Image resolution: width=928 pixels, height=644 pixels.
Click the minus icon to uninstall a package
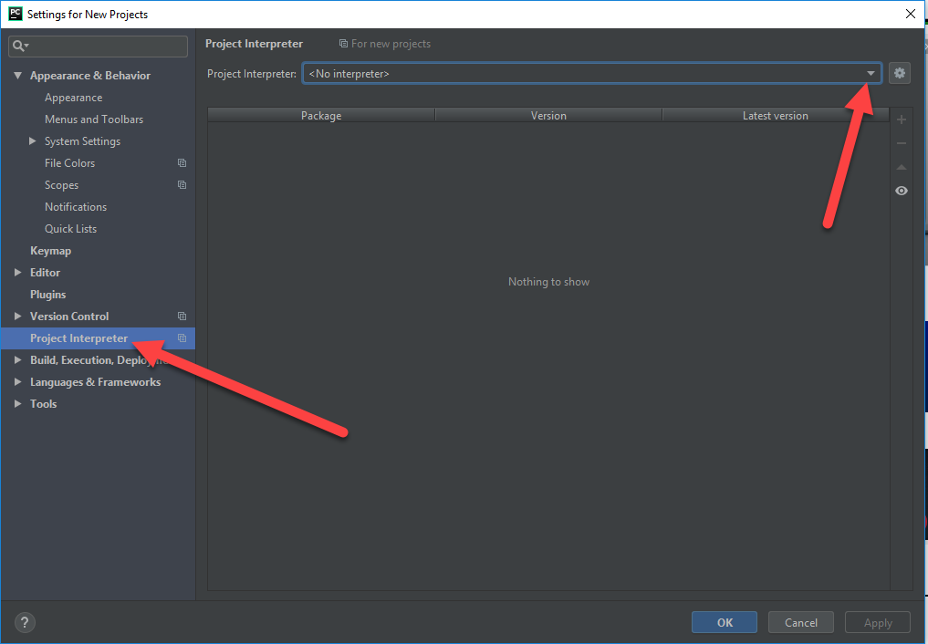click(x=902, y=144)
